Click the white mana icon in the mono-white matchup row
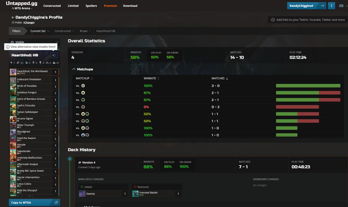 tap(83, 93)
